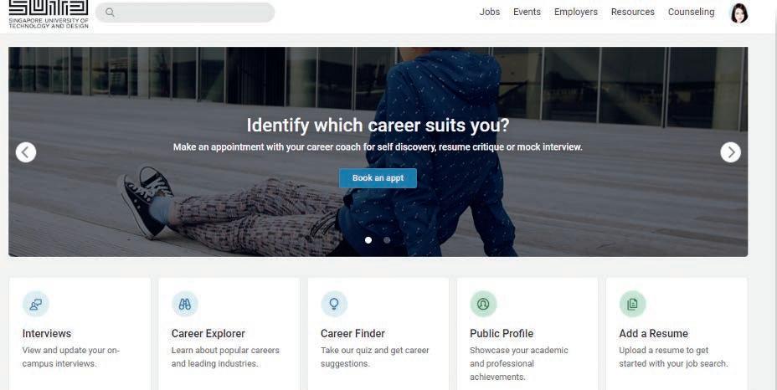The image size is (777, 390).
Task: Open the Career Finder title link
Action: pyautogui.click(x=352, y=333)
